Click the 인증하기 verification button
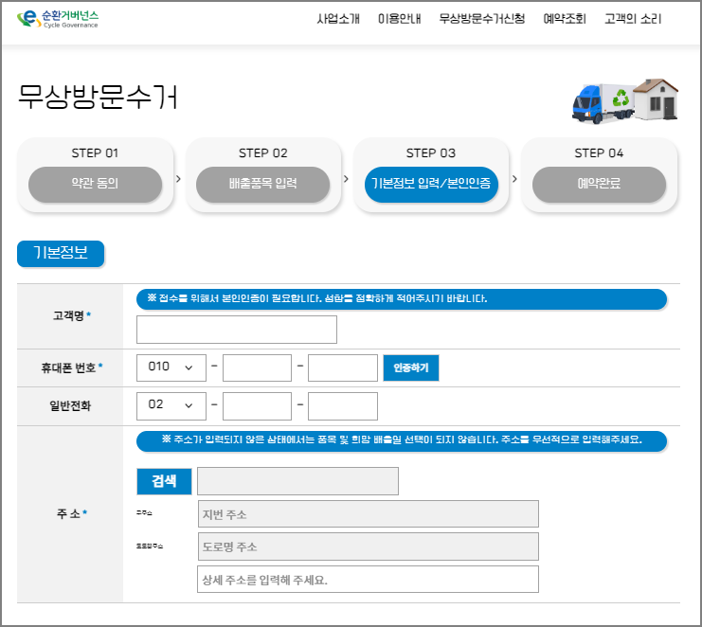 pos(411,367)
